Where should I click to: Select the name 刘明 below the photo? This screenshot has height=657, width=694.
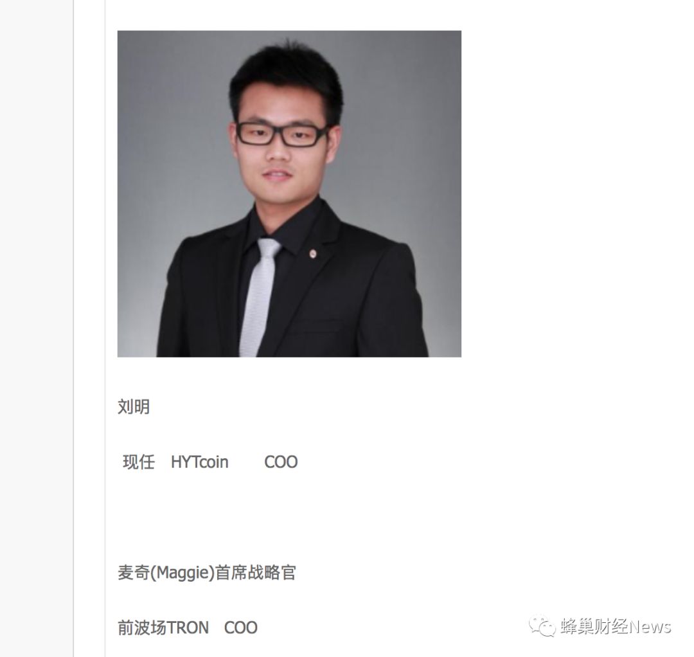(x=134, y=406)
